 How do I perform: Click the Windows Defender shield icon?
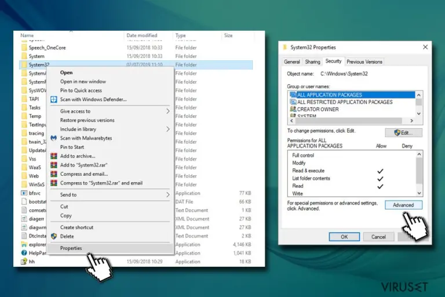point(54,99)
